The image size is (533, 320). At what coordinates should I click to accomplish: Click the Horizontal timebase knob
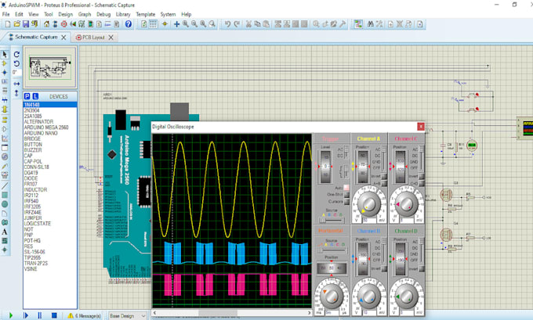(x=332, y=295)
